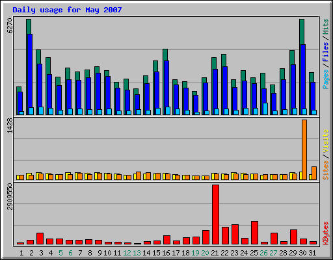Click day label 21 on the x-axis

coord(215,253)
